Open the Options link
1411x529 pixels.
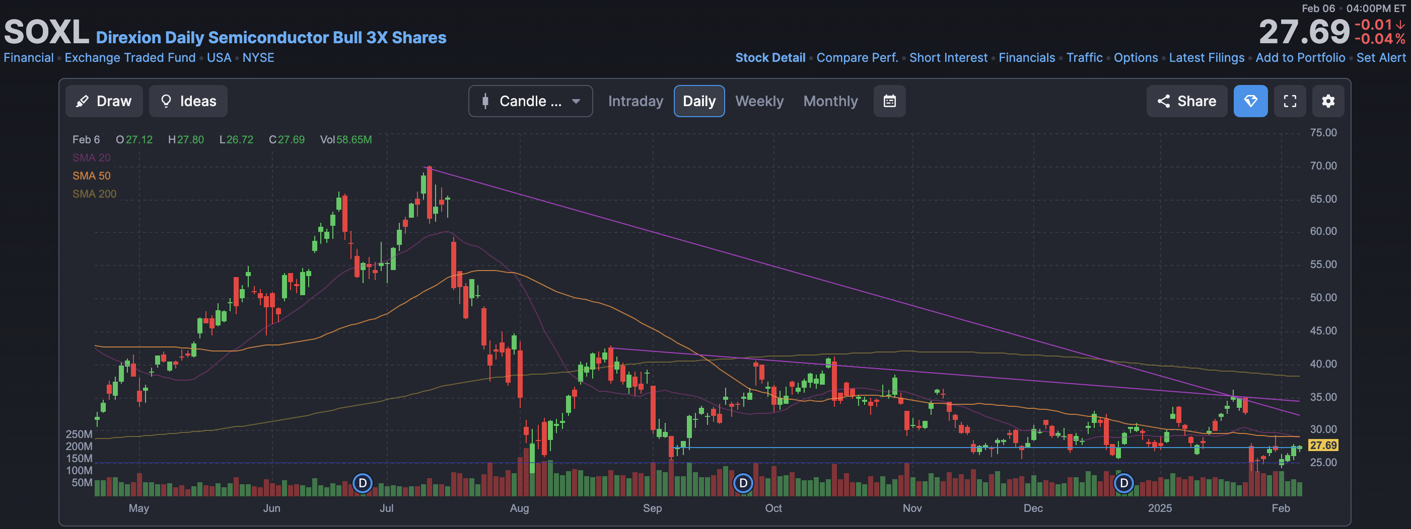coord(1136,57)
